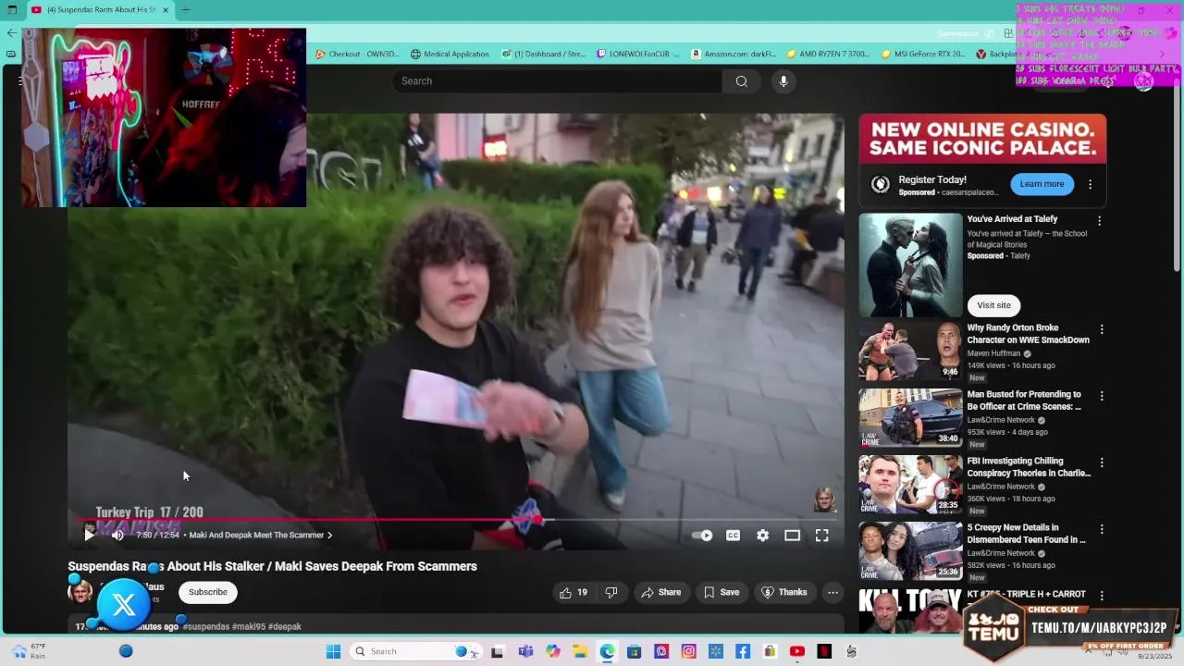
Task: Start voice search with the microphone icon
Action: (783, 81)
